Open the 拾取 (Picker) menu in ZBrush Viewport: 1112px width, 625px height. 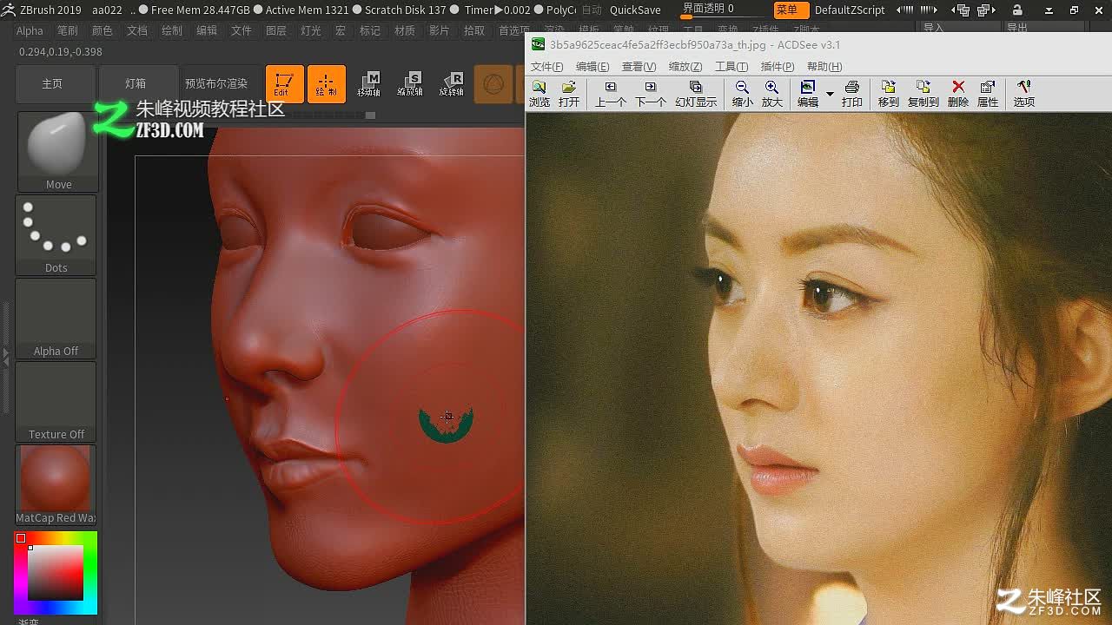[x=474, y=30]
